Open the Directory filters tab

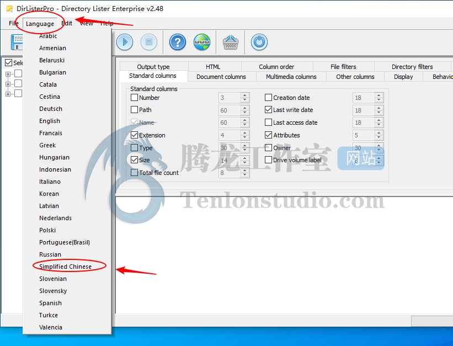point(412,66)
